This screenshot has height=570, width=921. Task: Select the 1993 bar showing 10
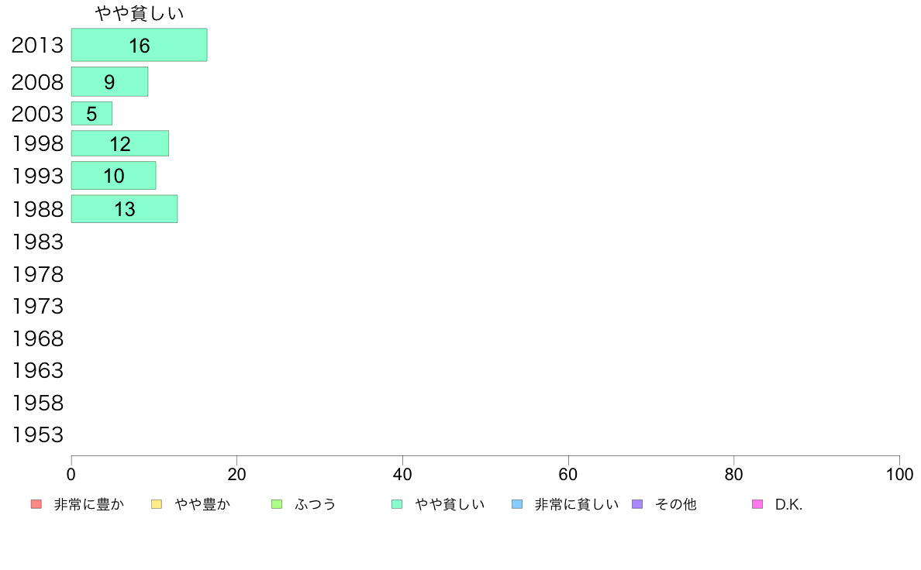tap(113, 176)
